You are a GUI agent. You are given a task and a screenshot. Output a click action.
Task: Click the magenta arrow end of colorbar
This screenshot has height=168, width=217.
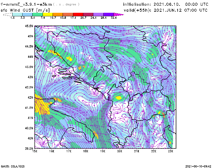(x=119, y=14)
